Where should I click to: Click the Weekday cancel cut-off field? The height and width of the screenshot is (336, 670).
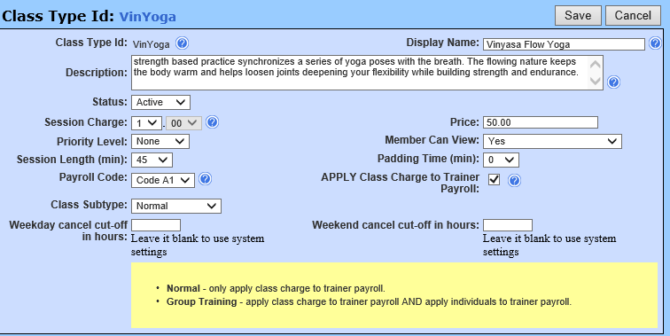pyautogui.click(x=156, y=225)
